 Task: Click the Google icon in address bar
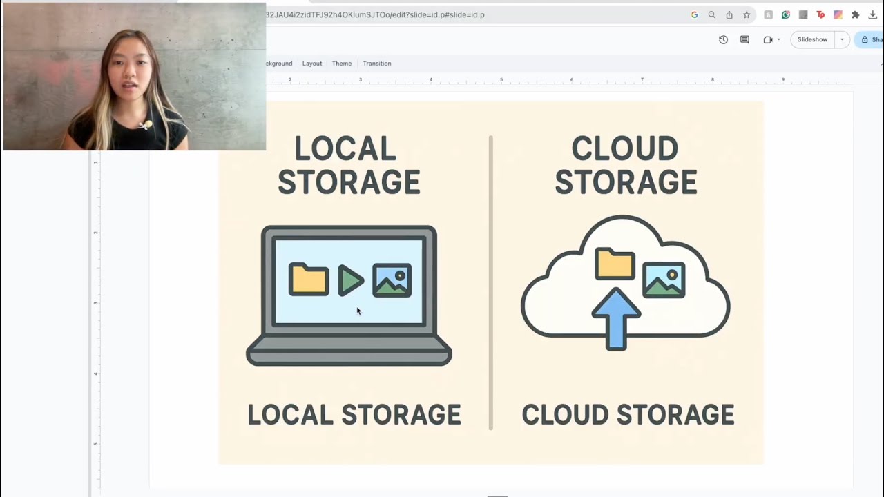694,14
